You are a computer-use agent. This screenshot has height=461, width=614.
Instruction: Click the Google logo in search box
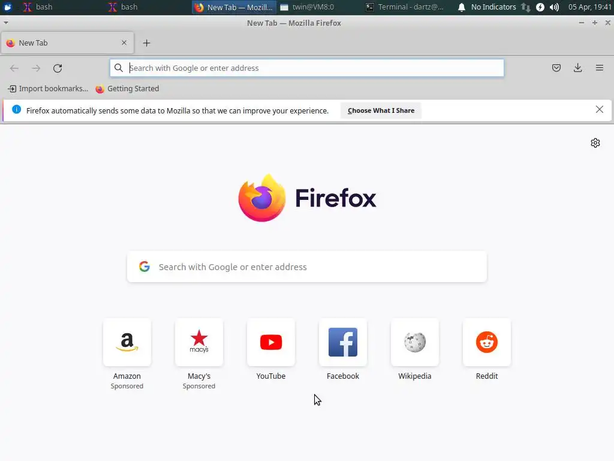tap(145, 267)
